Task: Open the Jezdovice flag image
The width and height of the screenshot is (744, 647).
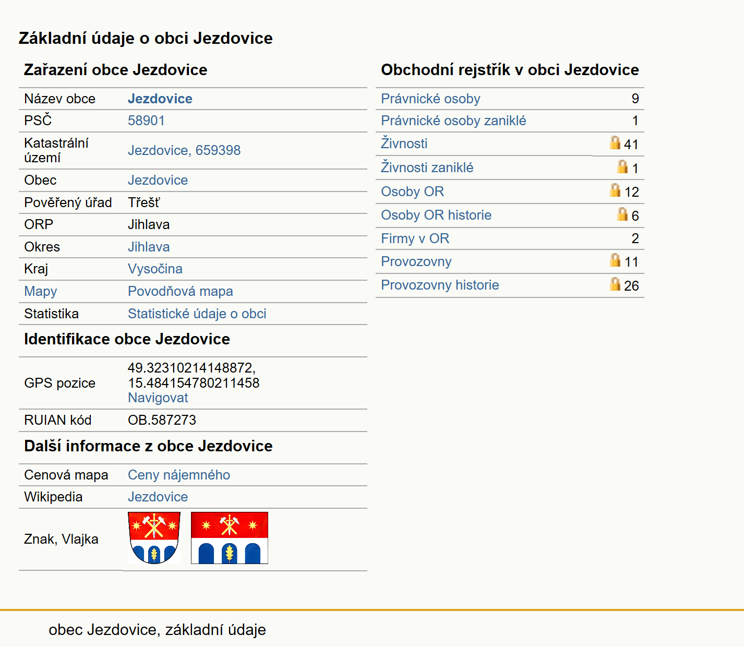Action: 230,538
